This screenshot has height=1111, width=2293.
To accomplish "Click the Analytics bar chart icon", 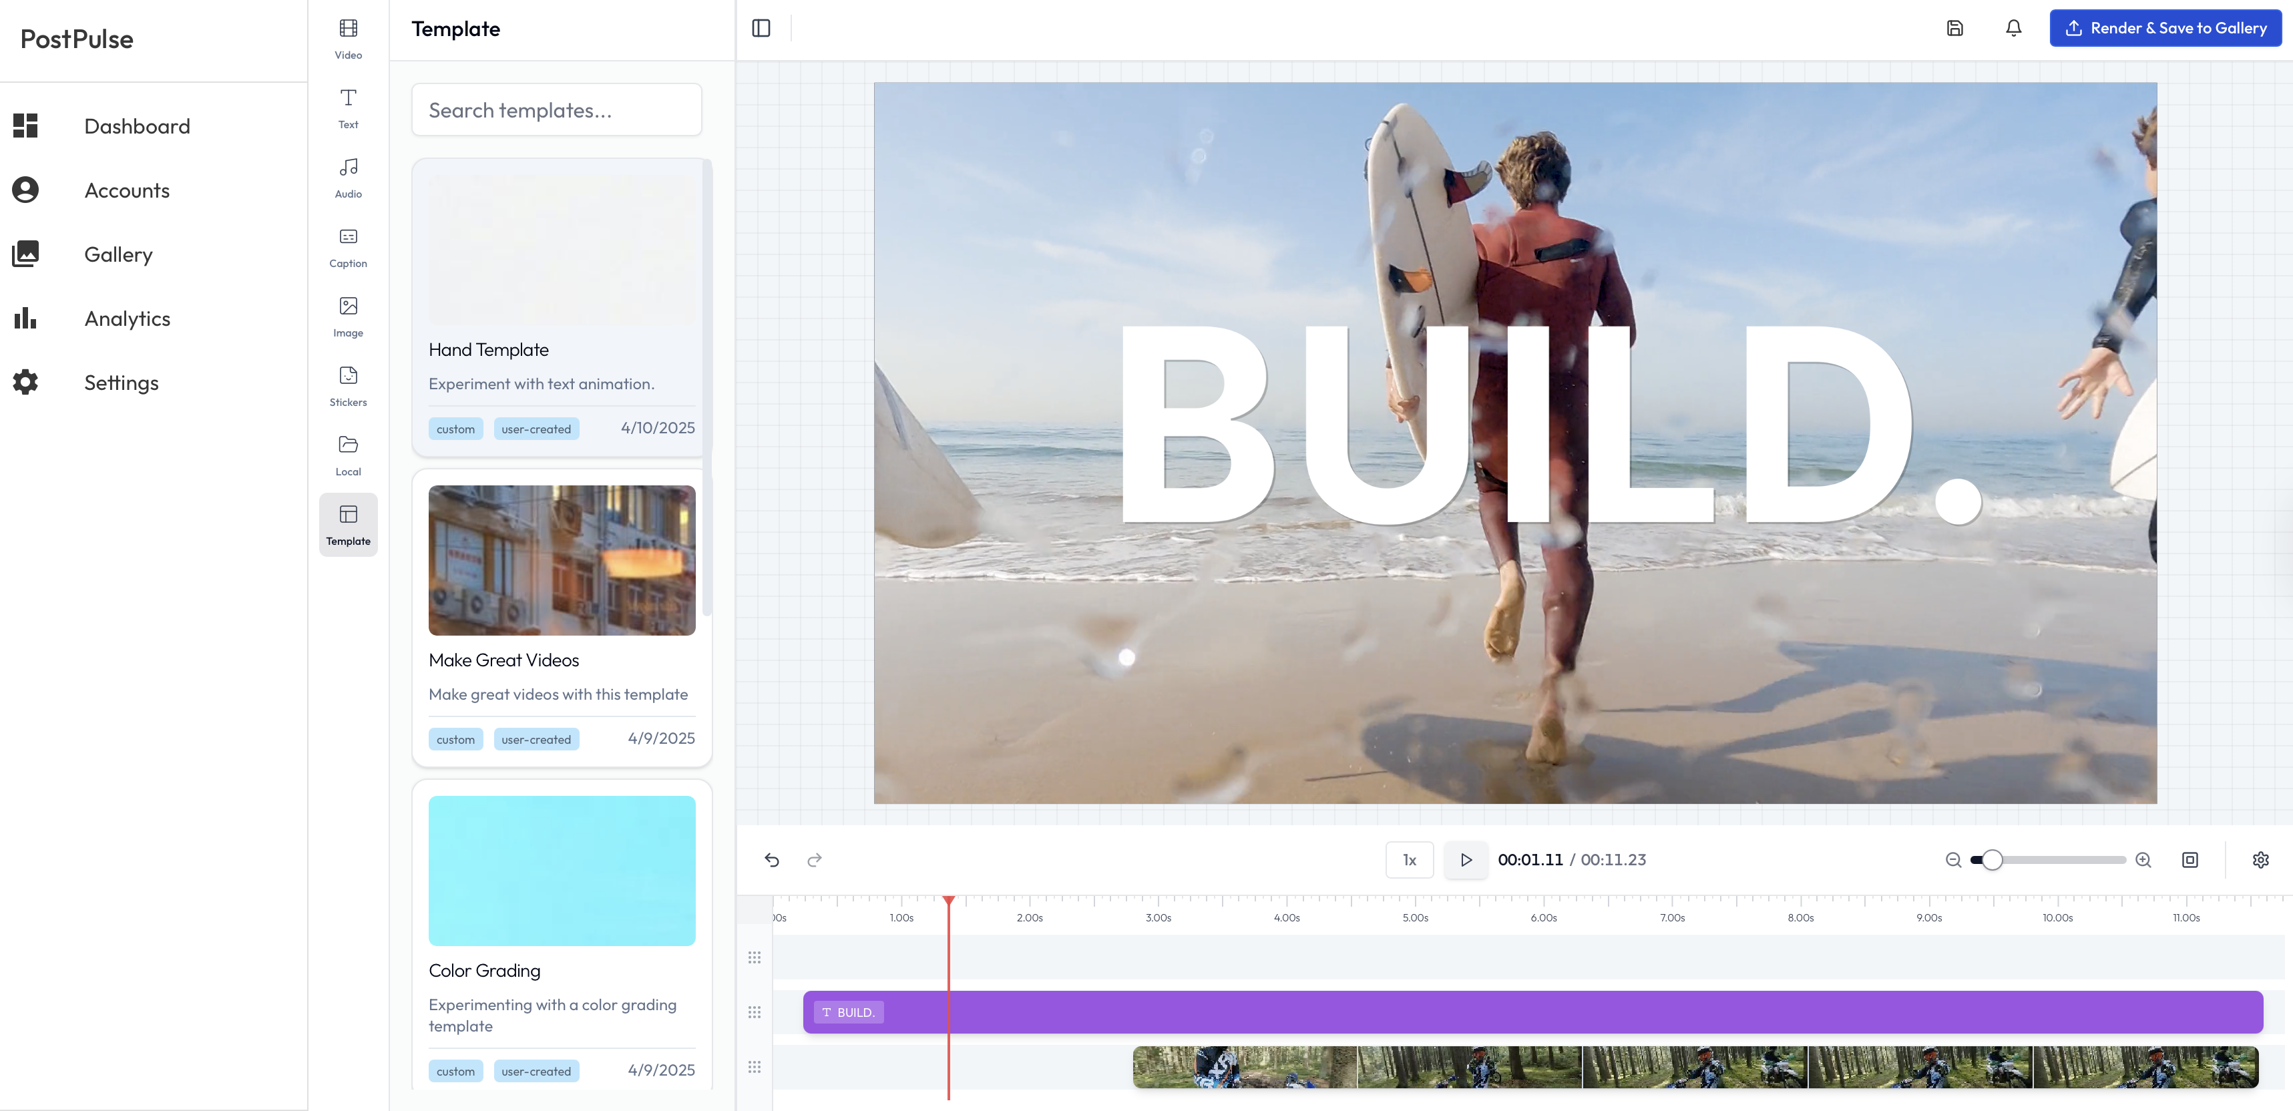I will 26,318.
